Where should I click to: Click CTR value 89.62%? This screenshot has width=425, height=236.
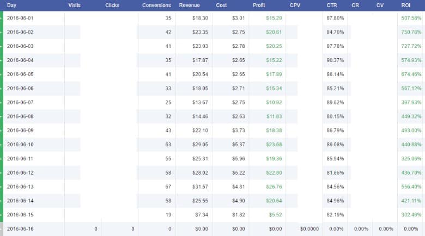335,102
